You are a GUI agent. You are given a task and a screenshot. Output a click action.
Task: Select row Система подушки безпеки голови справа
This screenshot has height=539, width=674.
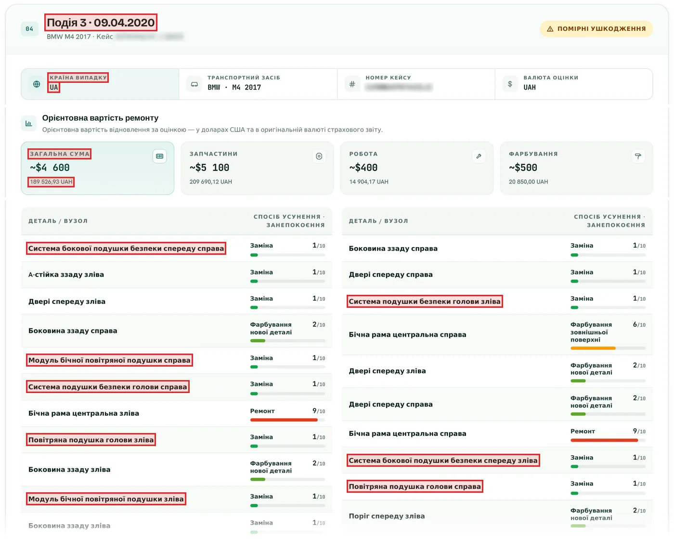(177, 387)
